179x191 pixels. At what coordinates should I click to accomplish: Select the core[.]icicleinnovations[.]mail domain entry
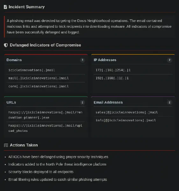(x=46, y=86)
